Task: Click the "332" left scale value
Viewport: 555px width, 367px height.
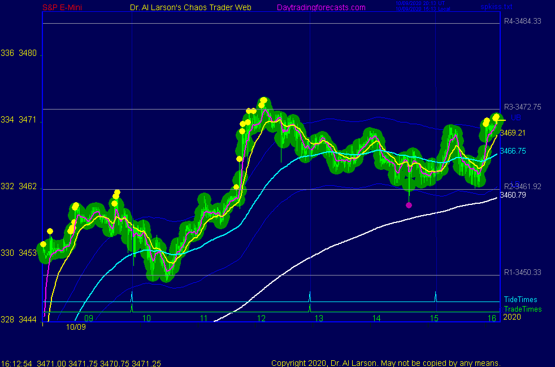Action: coord(7,186)
